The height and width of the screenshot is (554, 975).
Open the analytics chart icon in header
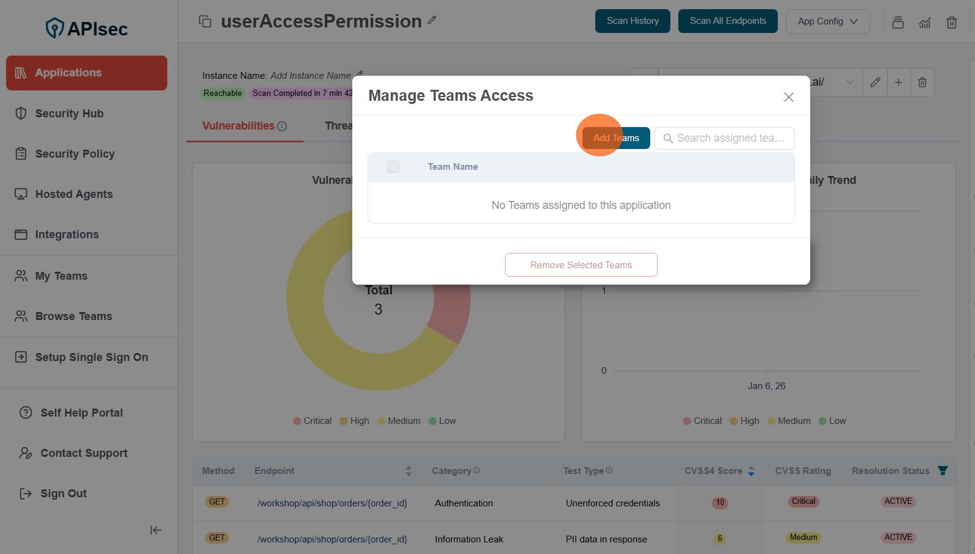pyautogui.click(x=925, y=23)
